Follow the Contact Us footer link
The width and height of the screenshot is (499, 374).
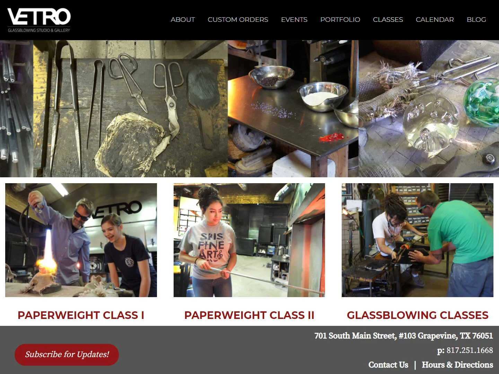point(388,365)
